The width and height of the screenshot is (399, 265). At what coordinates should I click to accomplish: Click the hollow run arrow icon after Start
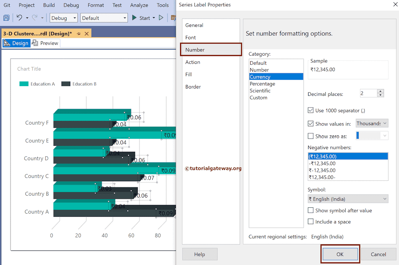pyautogui.click(x=161, y=18)
